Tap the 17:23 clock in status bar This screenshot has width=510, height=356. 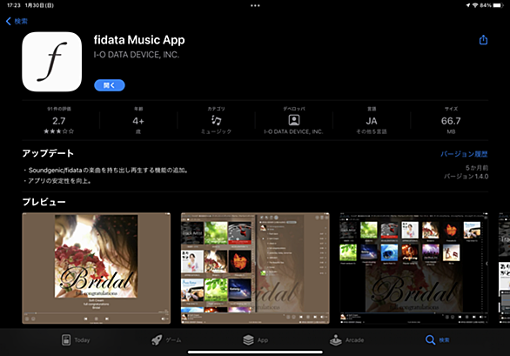(14, 5)
